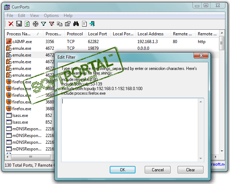
Task: Select the cAIMP.exe row icon
Action: tap(8, 41)
